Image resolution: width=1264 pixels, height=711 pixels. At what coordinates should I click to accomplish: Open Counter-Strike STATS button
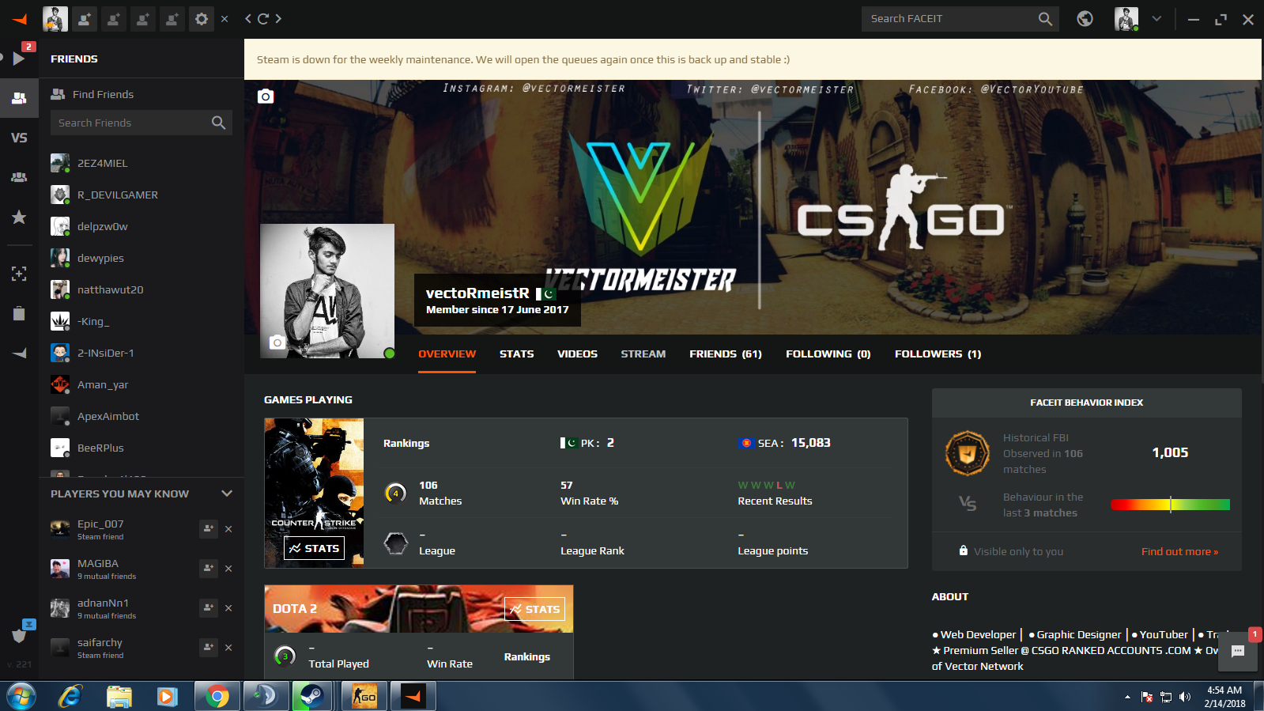coord(314,548)
